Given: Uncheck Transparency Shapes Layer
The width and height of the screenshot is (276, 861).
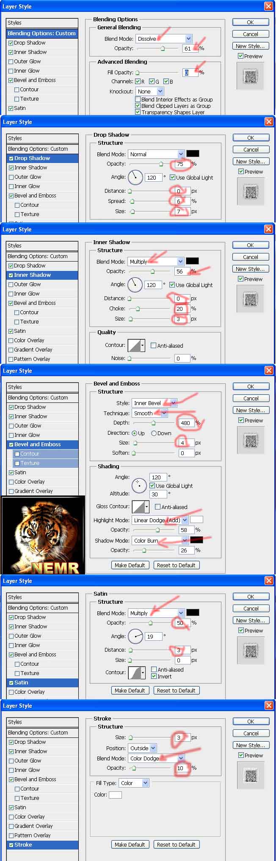Looking at the screenshot, I should point(138,112).
